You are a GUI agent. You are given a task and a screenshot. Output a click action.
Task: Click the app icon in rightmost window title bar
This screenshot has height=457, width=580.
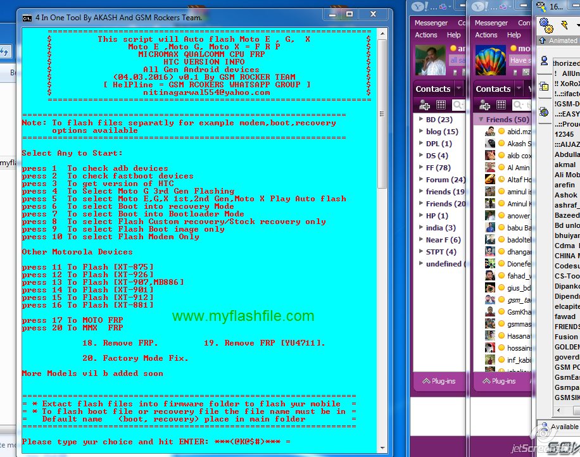click(x=541, y=6)
